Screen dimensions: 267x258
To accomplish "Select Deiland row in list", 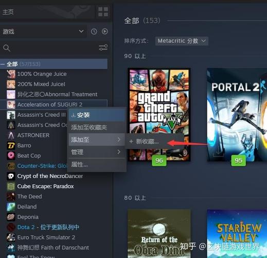I will pyautogui.click(x=54, y=207).
